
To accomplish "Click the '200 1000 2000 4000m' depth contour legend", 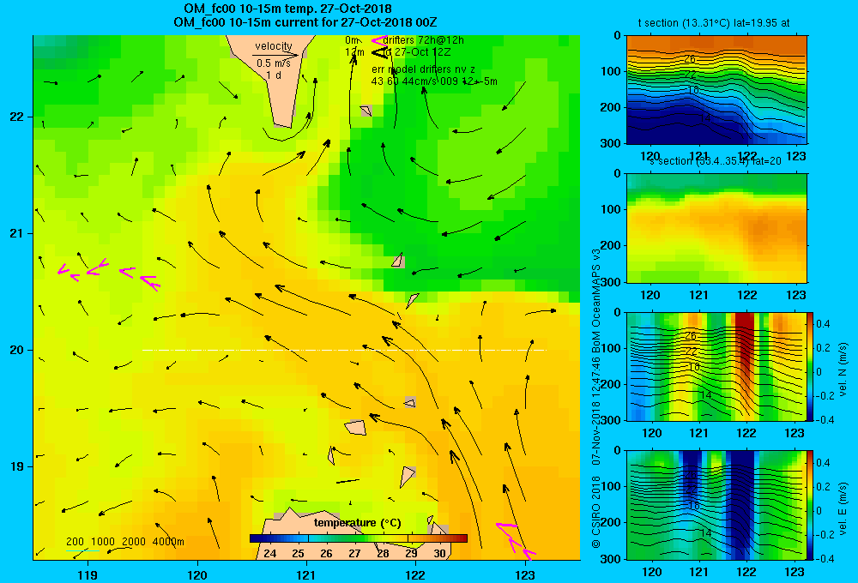I will coord(124,542).
